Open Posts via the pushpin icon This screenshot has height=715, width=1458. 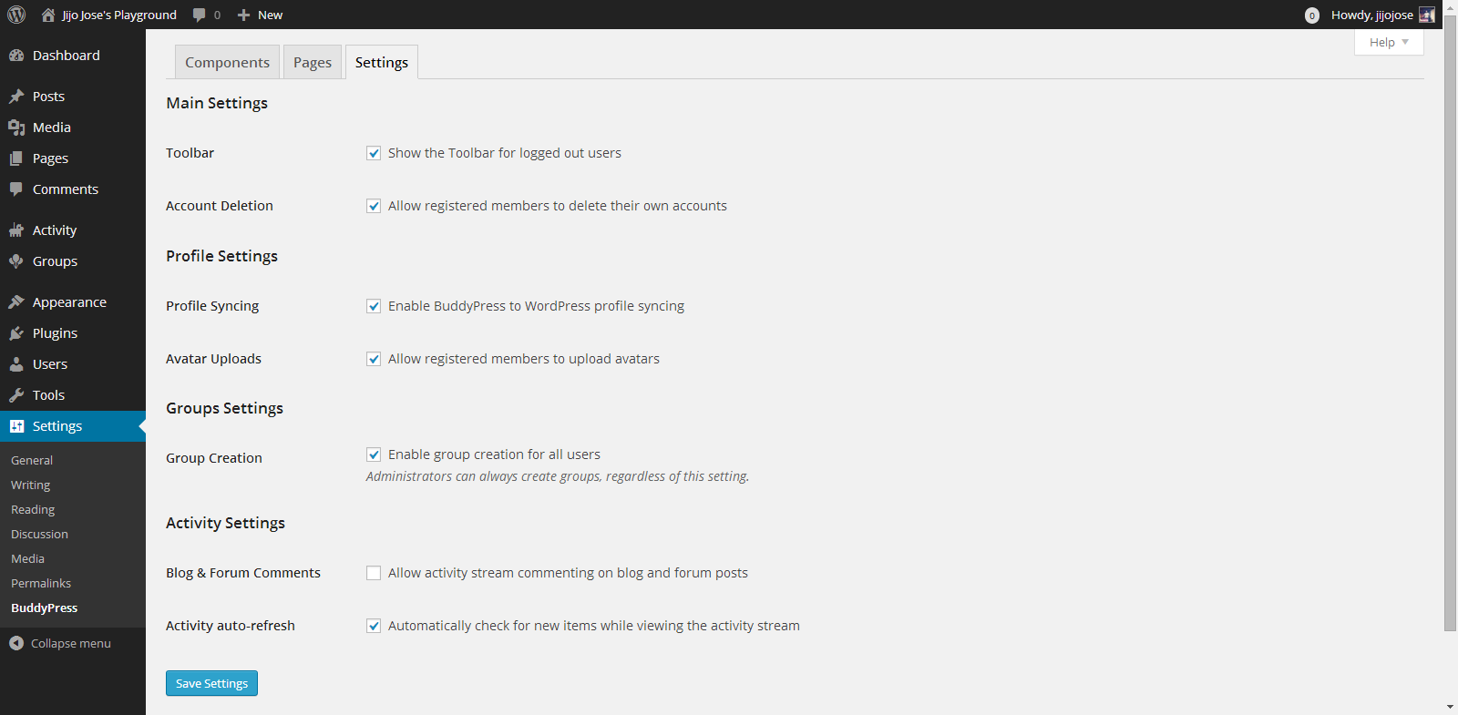point(16,97)
